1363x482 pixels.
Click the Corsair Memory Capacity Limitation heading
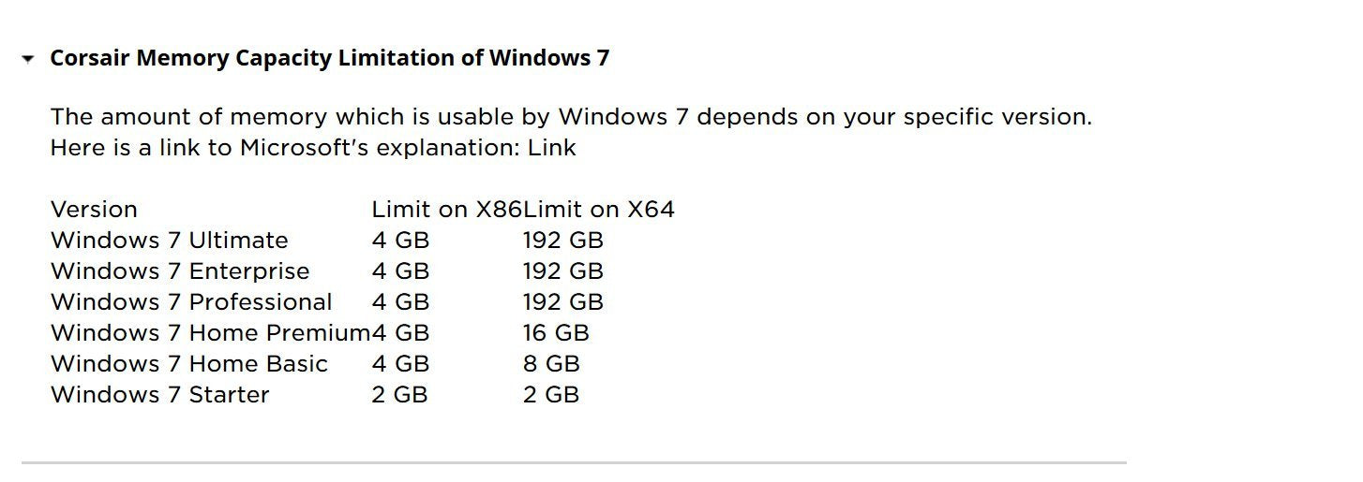click(329, 58)
